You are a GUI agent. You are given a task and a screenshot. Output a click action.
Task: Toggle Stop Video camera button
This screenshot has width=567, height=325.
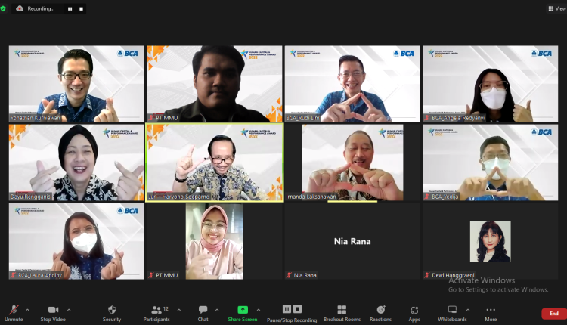coord(53,310)
